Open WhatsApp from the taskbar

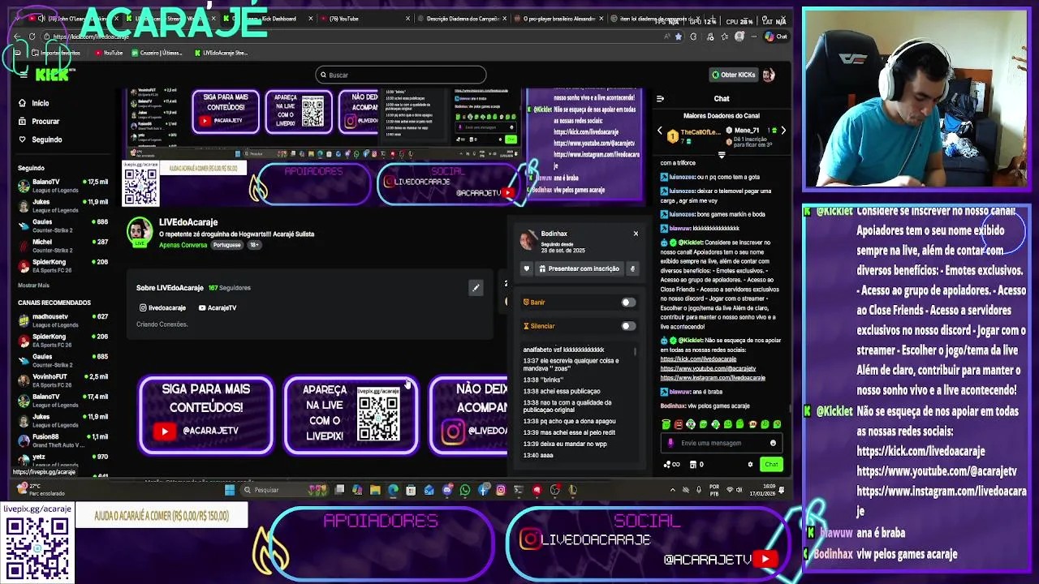tap(465, 490)
